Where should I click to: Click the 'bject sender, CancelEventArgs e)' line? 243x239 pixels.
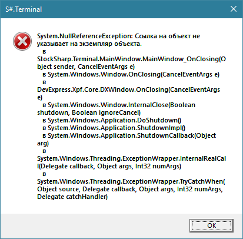click(86, 67)
